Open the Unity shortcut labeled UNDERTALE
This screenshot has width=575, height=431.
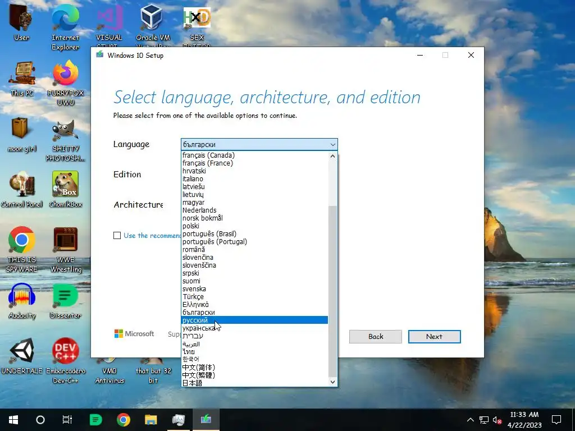pos(22,356)
